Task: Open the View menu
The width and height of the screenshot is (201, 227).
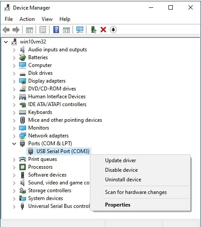Action: [x=47, y=19]
